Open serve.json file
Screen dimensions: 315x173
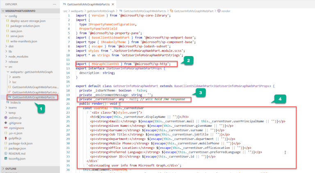(17, 36)
